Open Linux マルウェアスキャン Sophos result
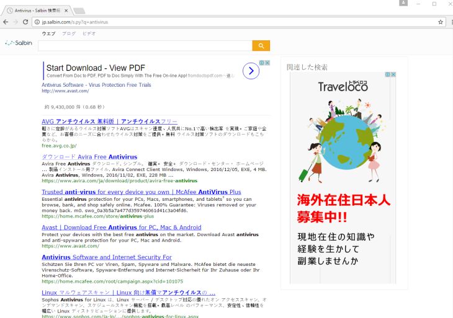453x318 pixels. pyautogui.click(x=128, y=293)
